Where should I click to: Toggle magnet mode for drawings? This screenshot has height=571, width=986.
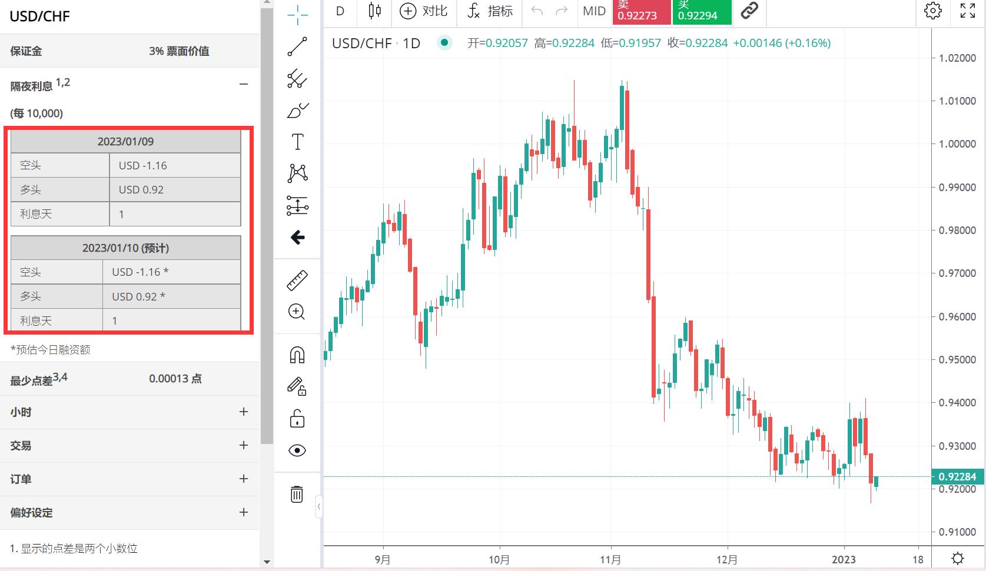pos(297,355)
